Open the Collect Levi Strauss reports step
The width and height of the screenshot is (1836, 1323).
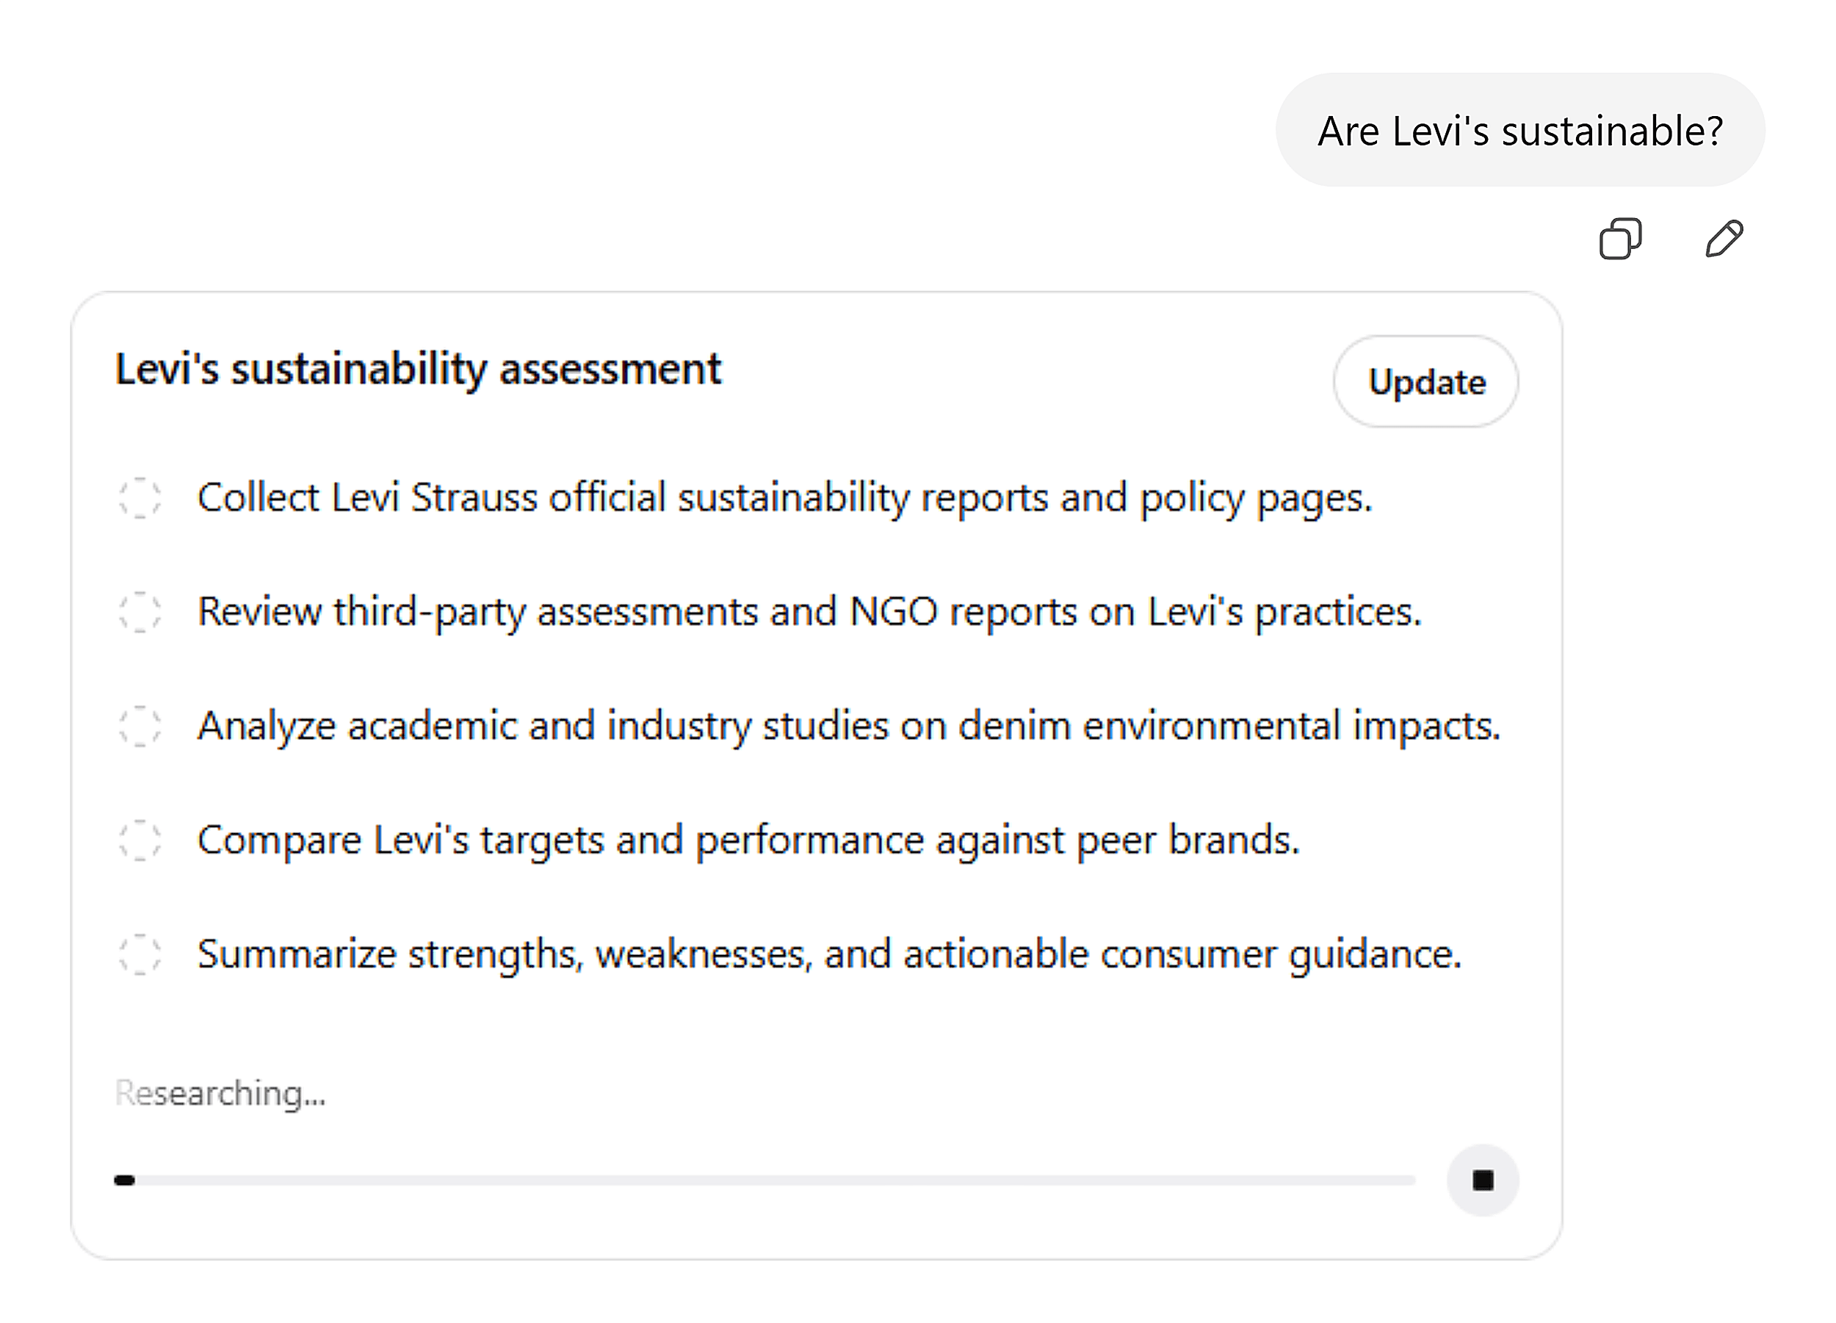click(x=784, y=498)
